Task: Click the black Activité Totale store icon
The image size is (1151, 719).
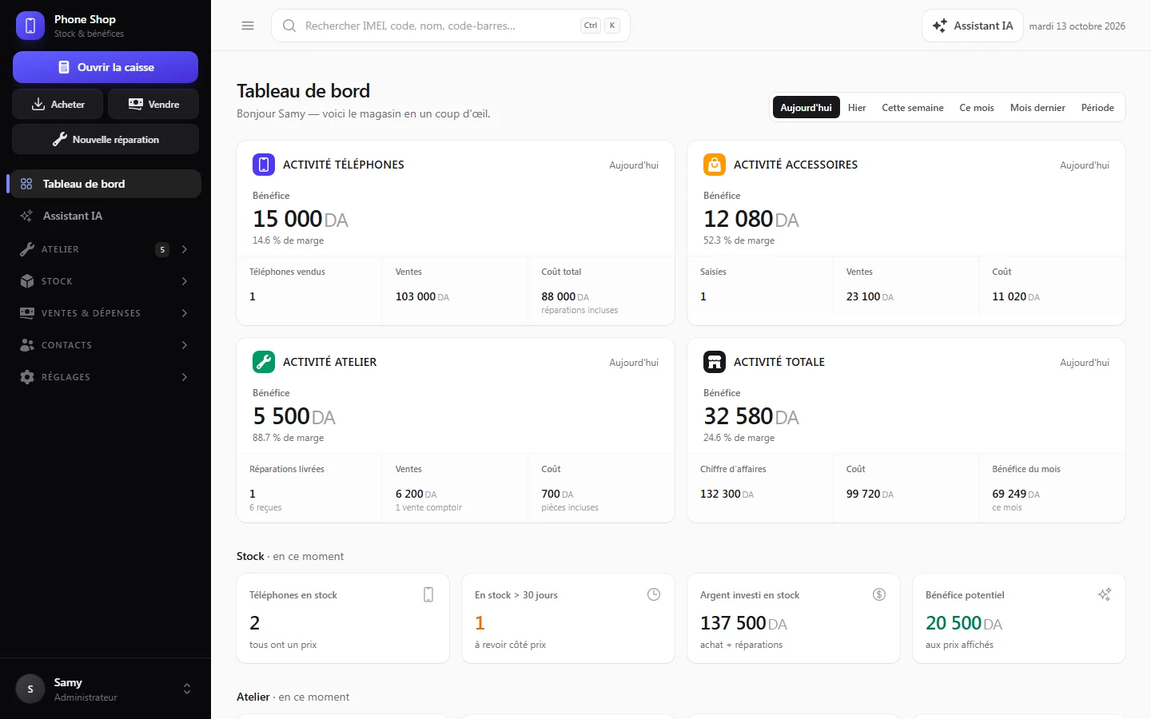Action: pos(715,362)
